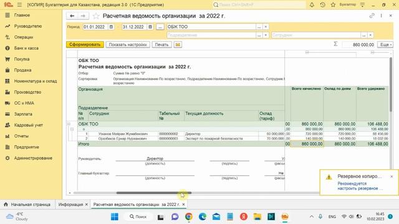This screenshot has width=399, height=224.
Task: Open the Предприятие section
Action: tap(26, 147)
